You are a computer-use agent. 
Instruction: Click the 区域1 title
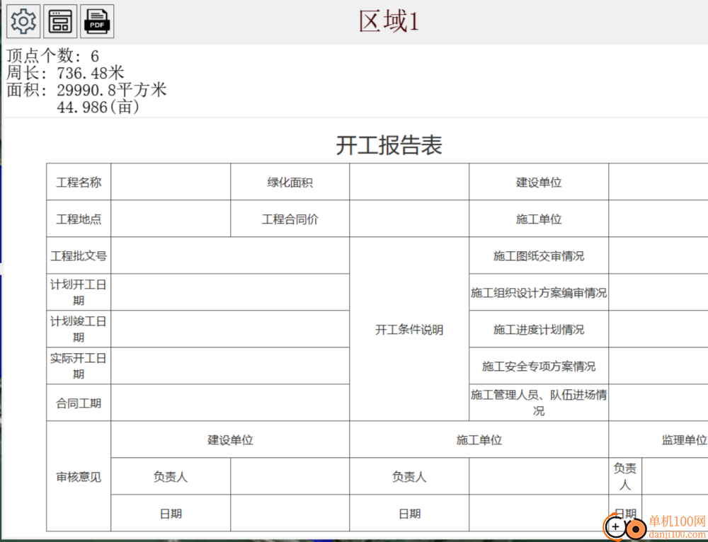click(x=389, y=21)
